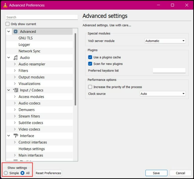
Task: Expand the Video codecs tree node
Action: [15, 129]
